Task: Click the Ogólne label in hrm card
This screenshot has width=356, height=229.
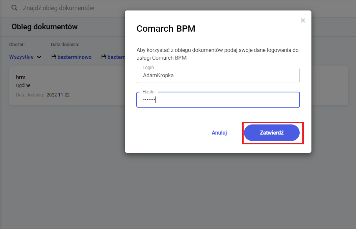Action: click(23, 85)
